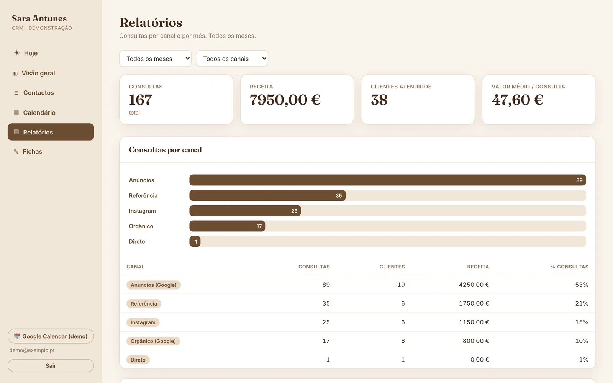Viewport: 613px width, 383px height.
Task: Click the sun icon beside Hoje
Action: pyautogui.click(x=16, y=53)
